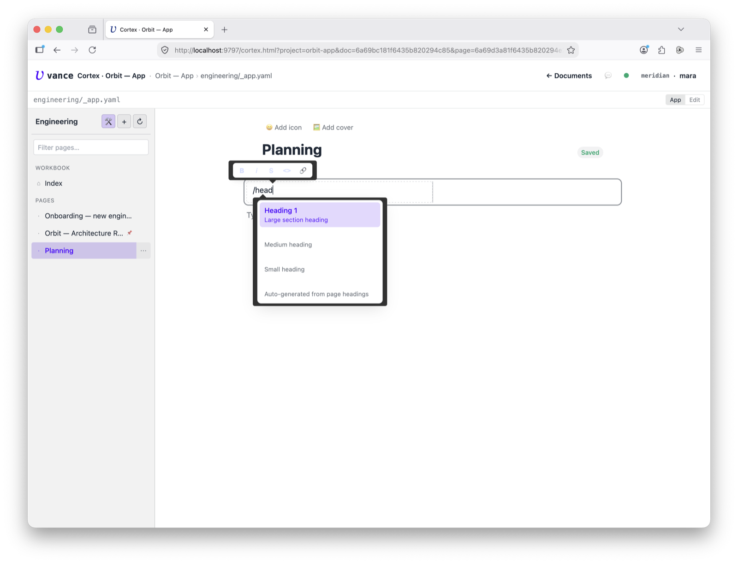Open the browser account icon
The image size is (738, 564).
click(x=644, y=50)
